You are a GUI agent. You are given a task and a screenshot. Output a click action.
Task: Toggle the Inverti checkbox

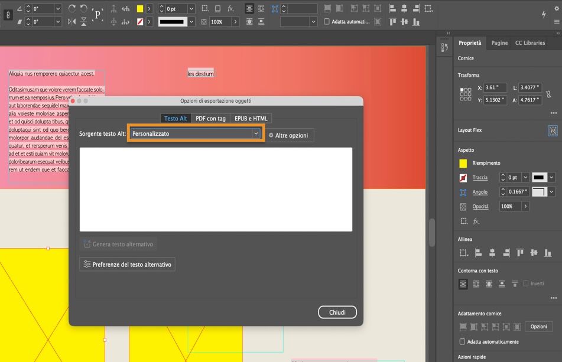tap(526, 283)
